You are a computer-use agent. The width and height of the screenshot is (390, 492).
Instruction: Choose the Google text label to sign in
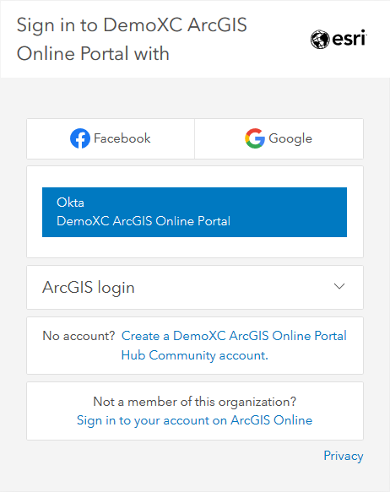[290, 138]
